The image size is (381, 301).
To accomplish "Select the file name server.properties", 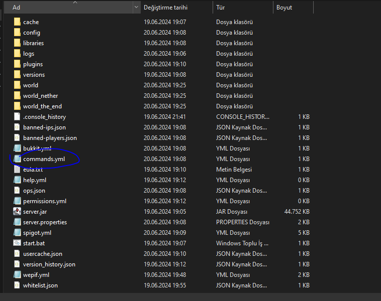I will (45, 222).
